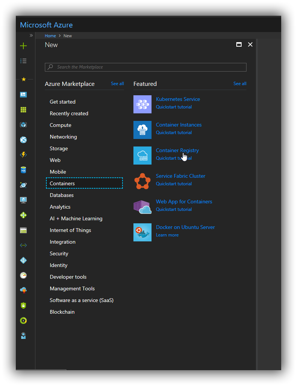Open Service Fabric Cluster link
The height and width of the screenshot is (386, 297).
181,176
